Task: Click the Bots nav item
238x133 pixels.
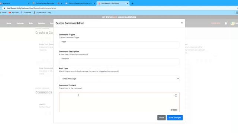Action: [x=31, y=23]
